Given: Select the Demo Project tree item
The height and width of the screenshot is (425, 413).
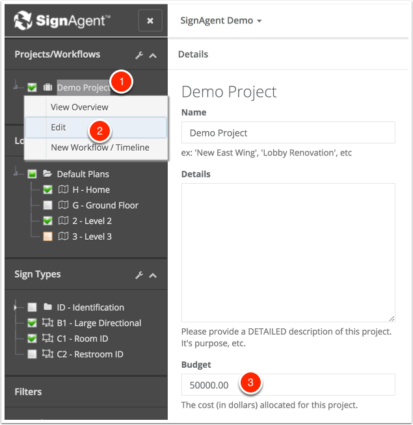Looking at the screenshot, I should tap(84, 88).
